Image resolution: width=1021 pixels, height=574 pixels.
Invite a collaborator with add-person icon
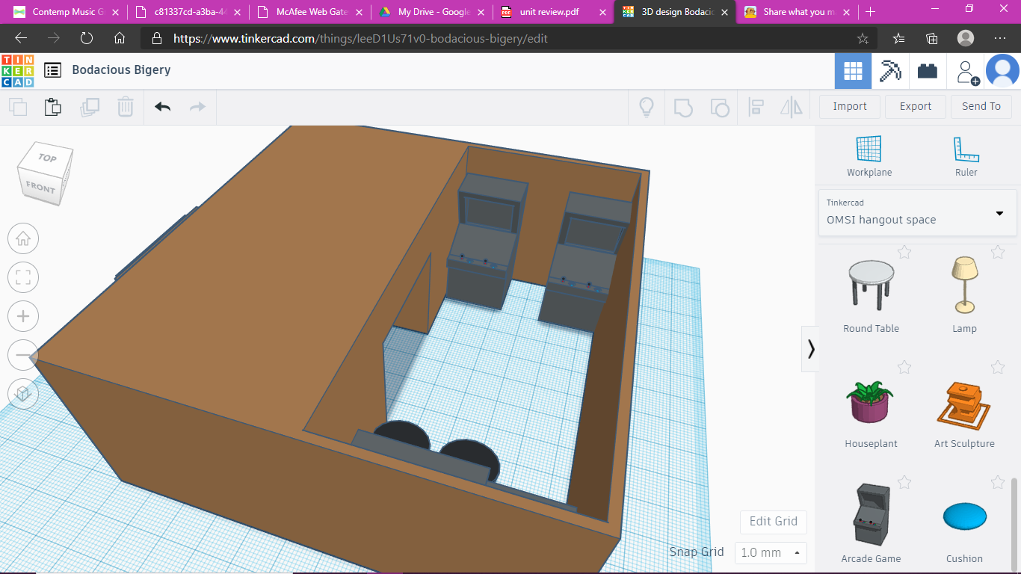pyautogui.click(x=966, y=72)
